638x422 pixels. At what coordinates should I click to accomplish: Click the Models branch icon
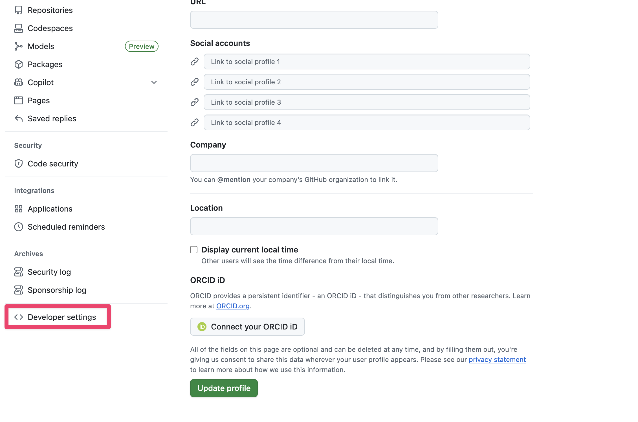19,46
